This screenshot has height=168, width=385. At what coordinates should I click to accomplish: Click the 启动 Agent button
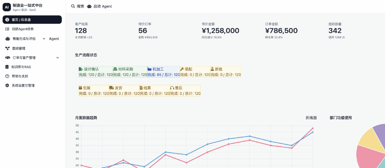(x=100, y=6)
